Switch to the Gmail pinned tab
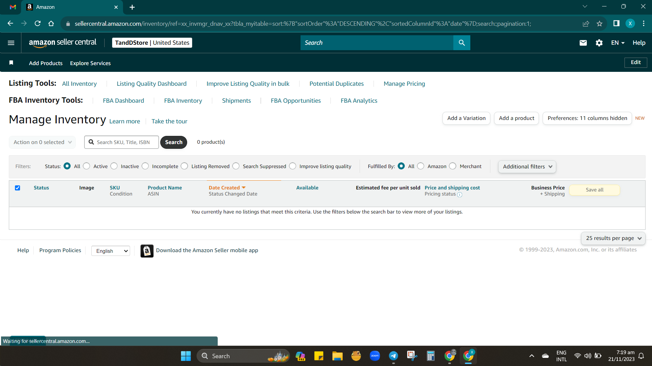 (13, 7)
